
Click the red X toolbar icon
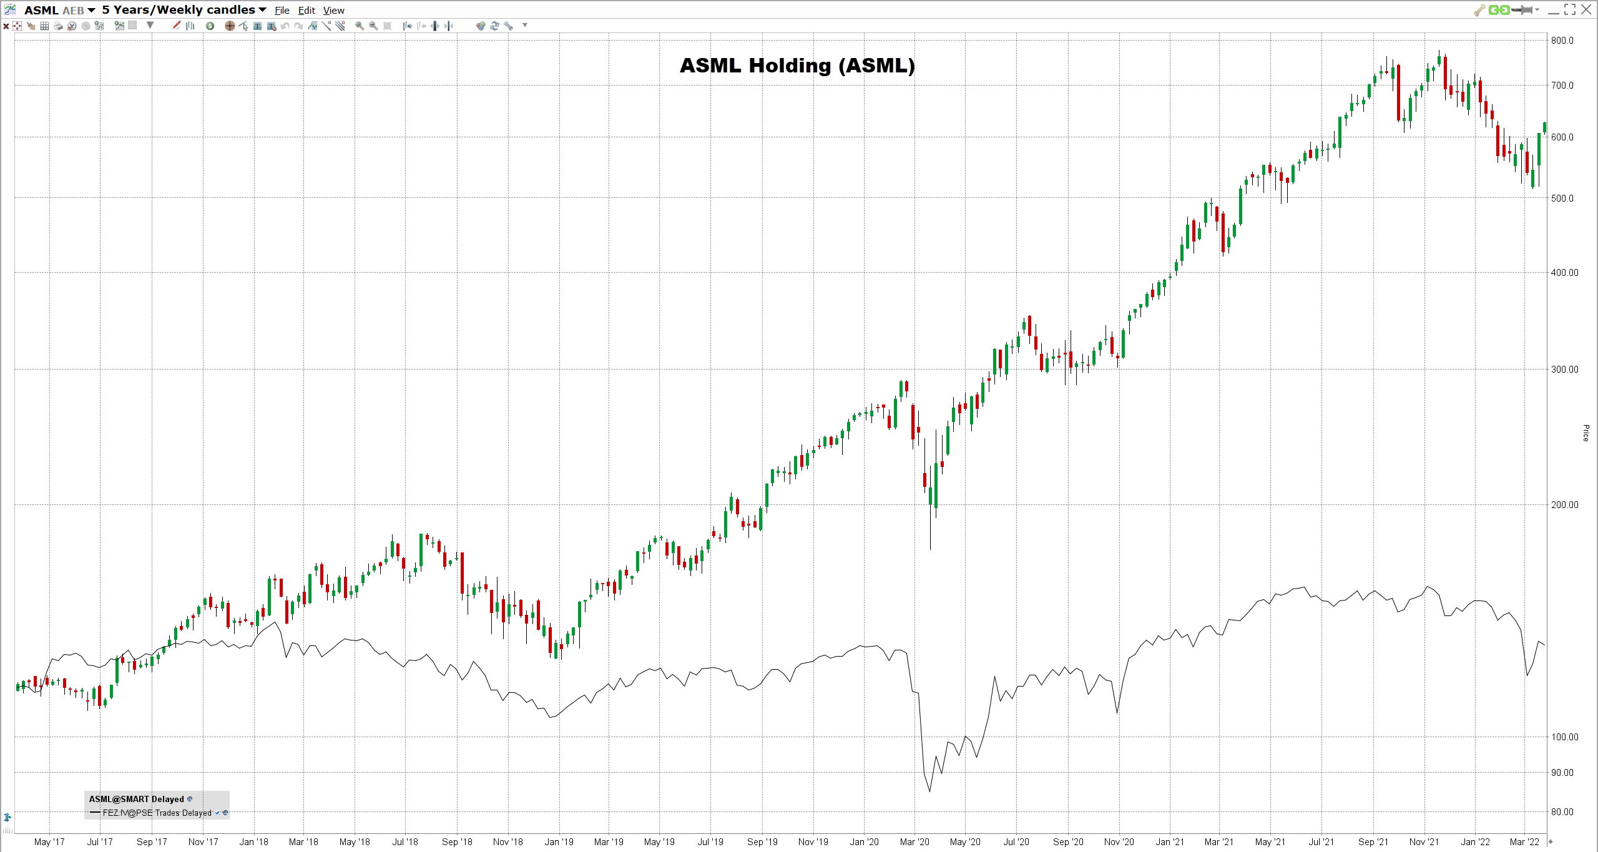point(6,26)
